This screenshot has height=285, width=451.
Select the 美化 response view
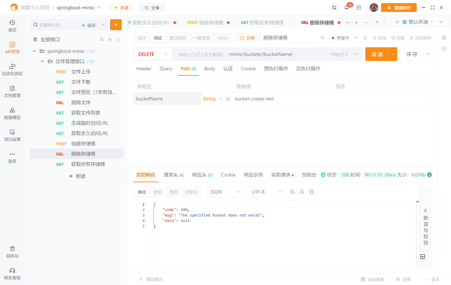coord(142,192)
